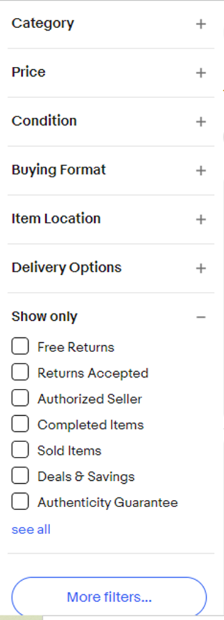Expand the Condition filter plus icon
This screenshot has width=224, height=620.
[x=201, y=121]
